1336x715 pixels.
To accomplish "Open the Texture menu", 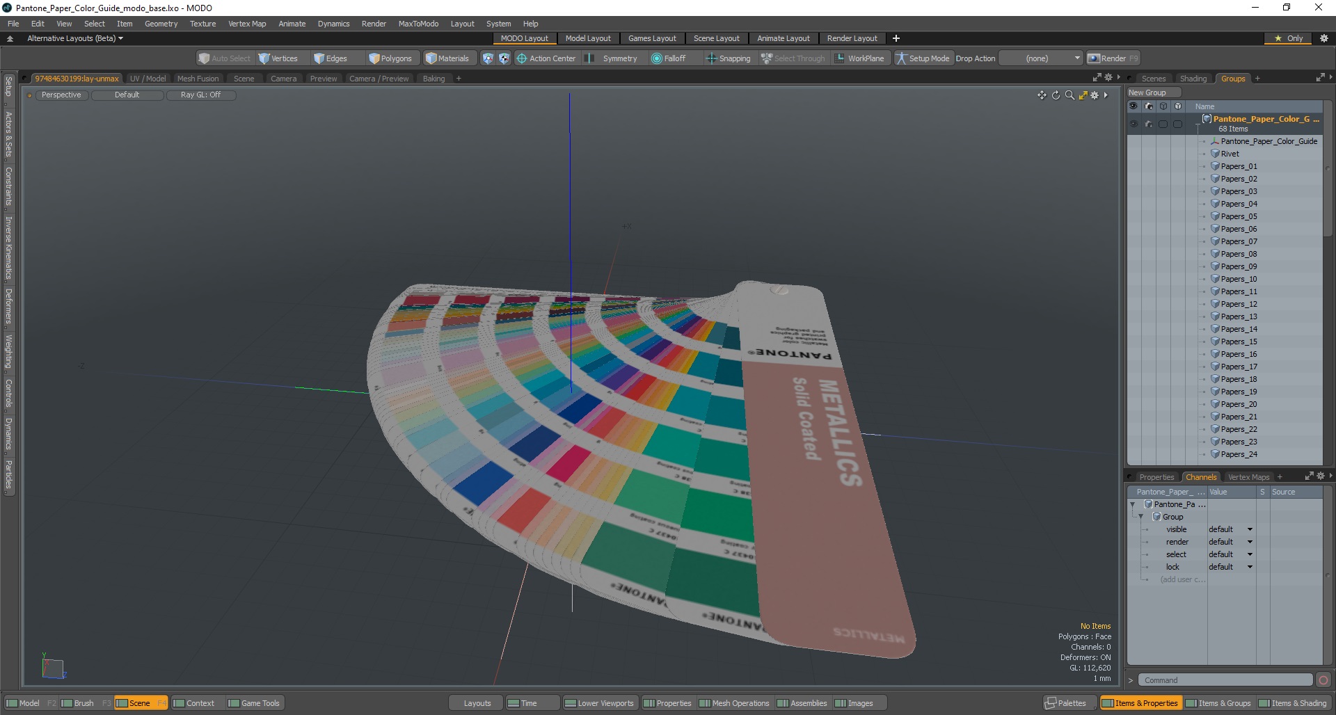I will tap(202, 24).
